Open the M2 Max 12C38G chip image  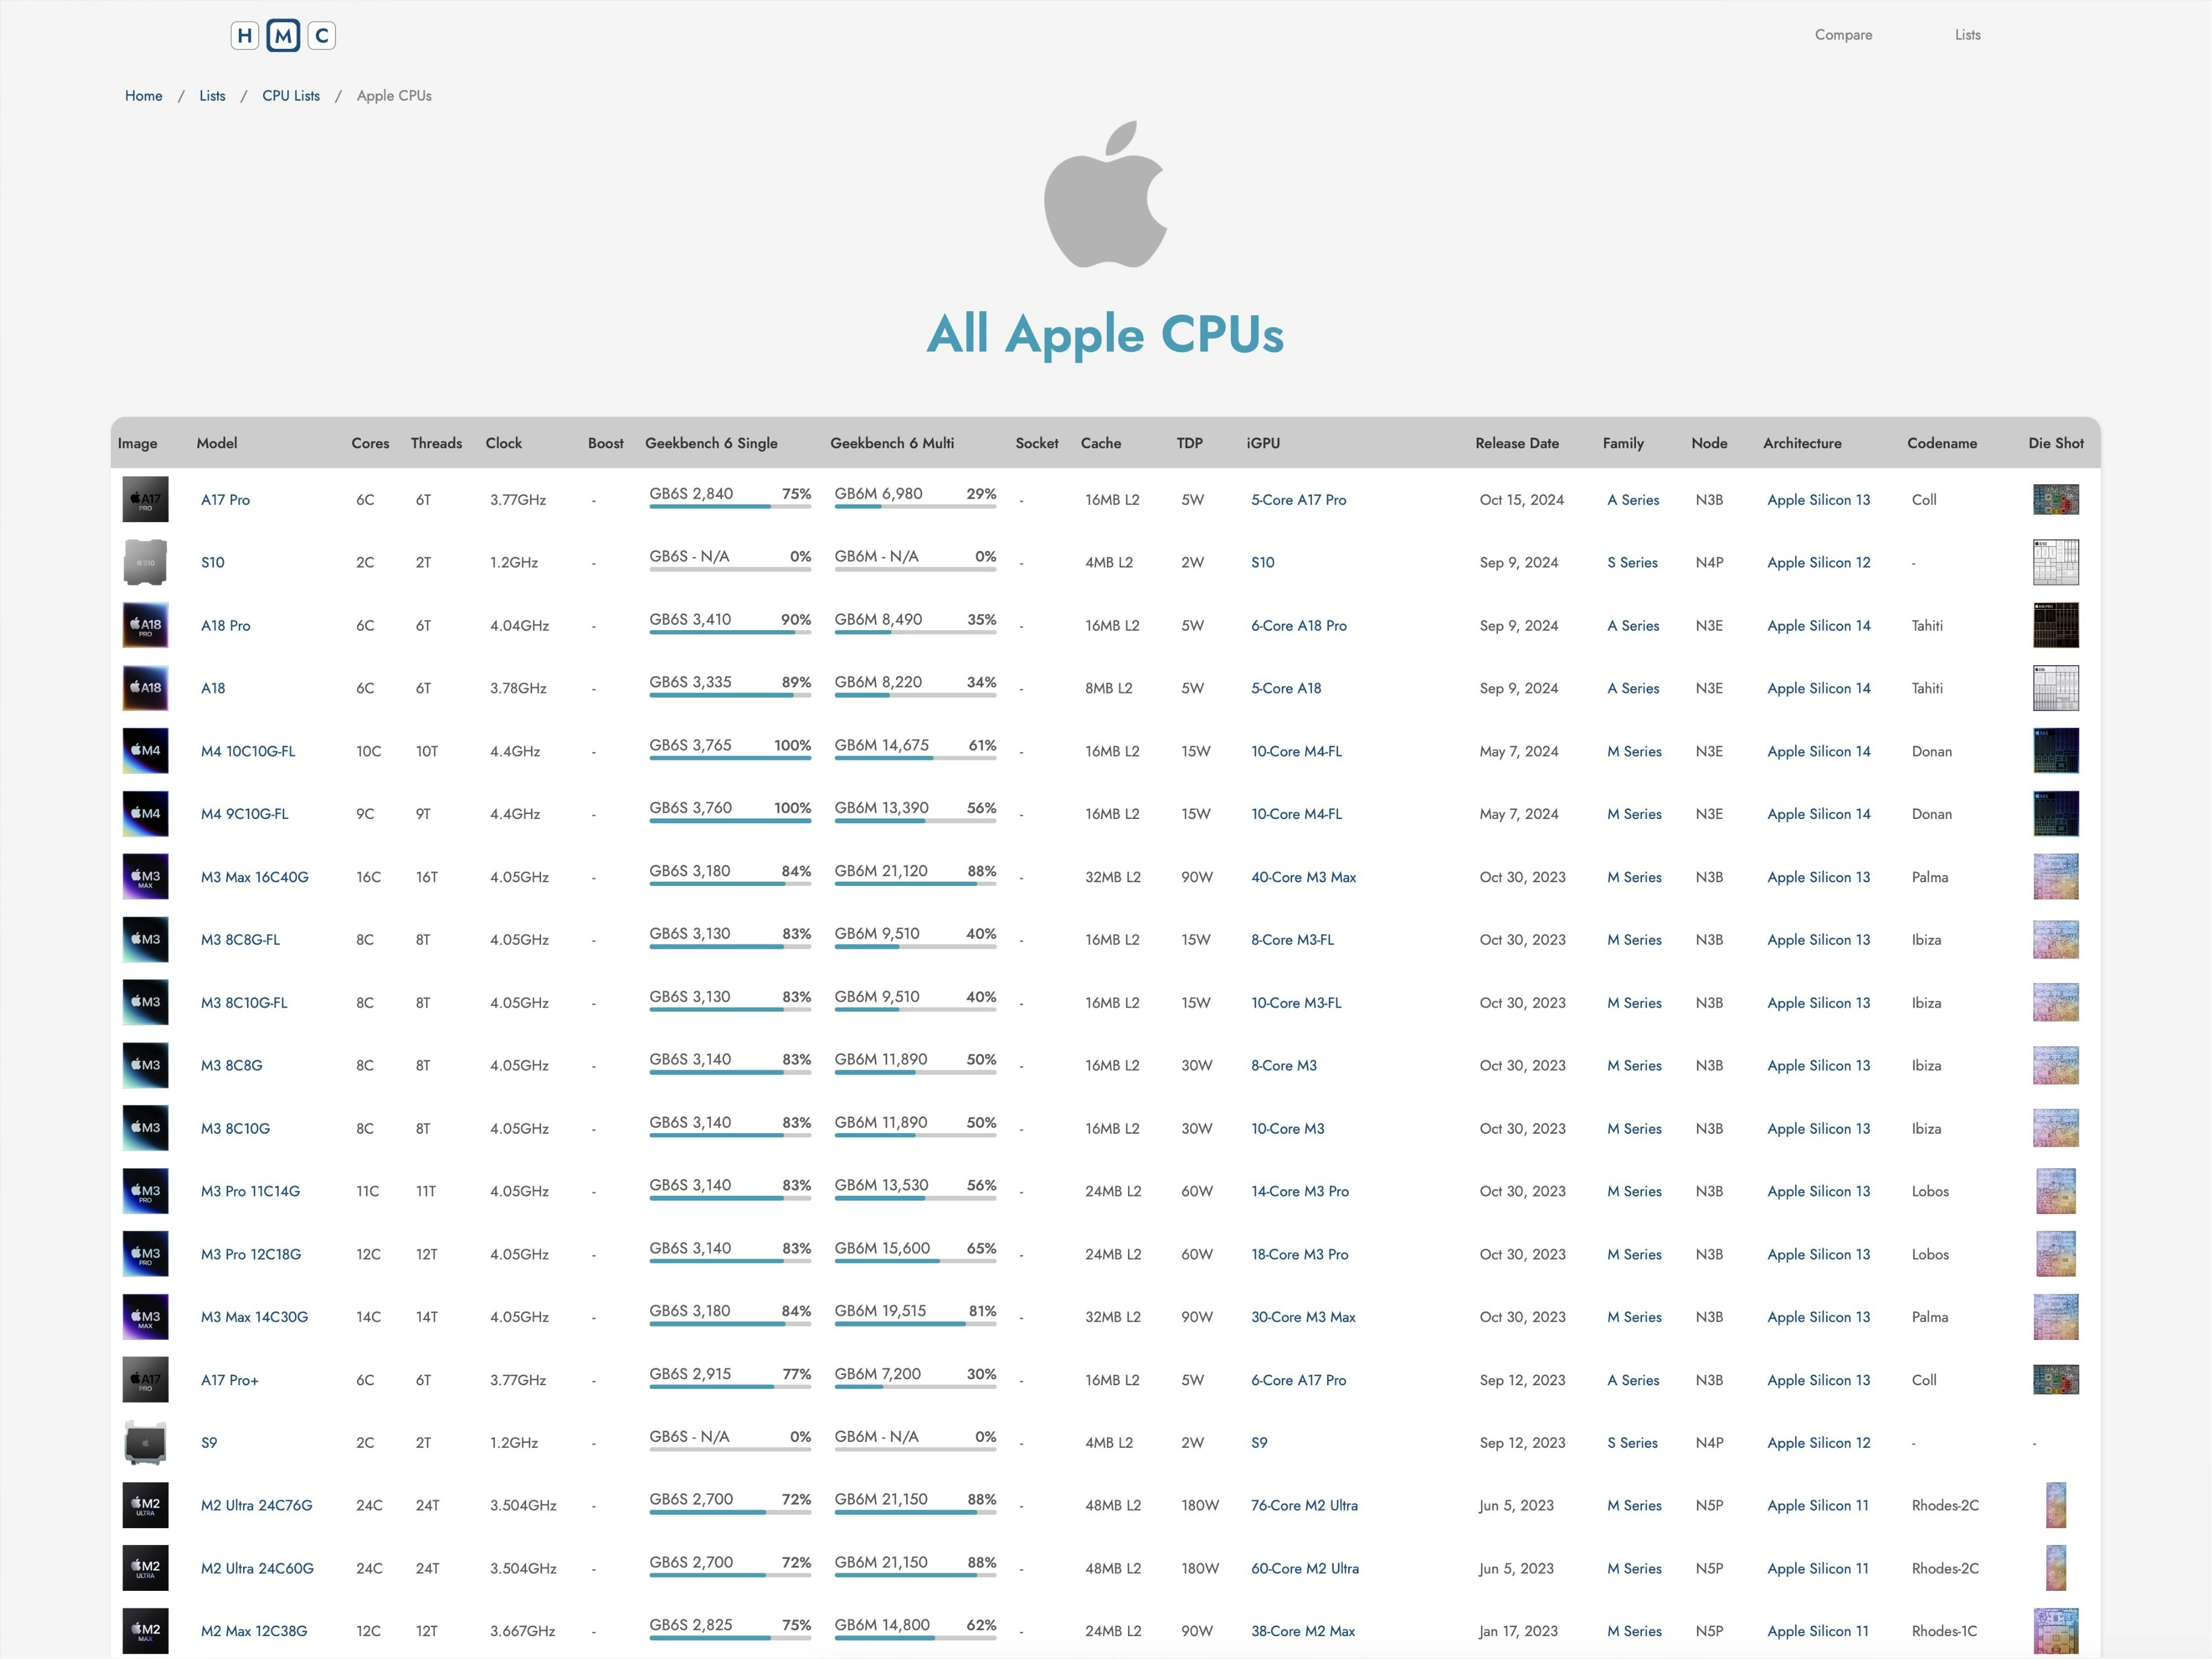click(x=145, y=1631)
